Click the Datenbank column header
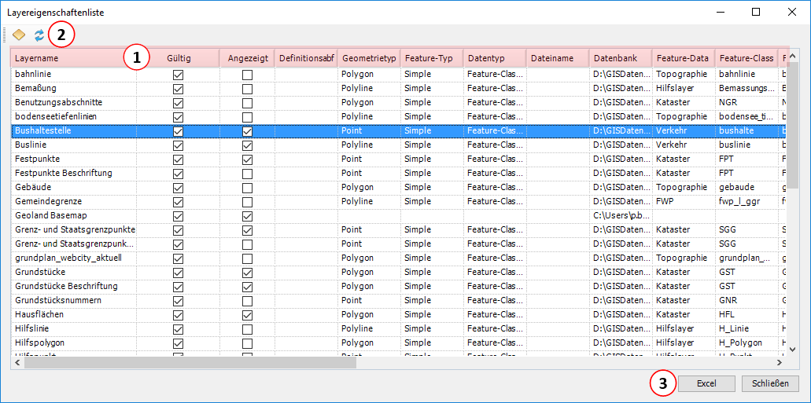Image resolution: width=811 pixels, height=403 pixels. 620,58
